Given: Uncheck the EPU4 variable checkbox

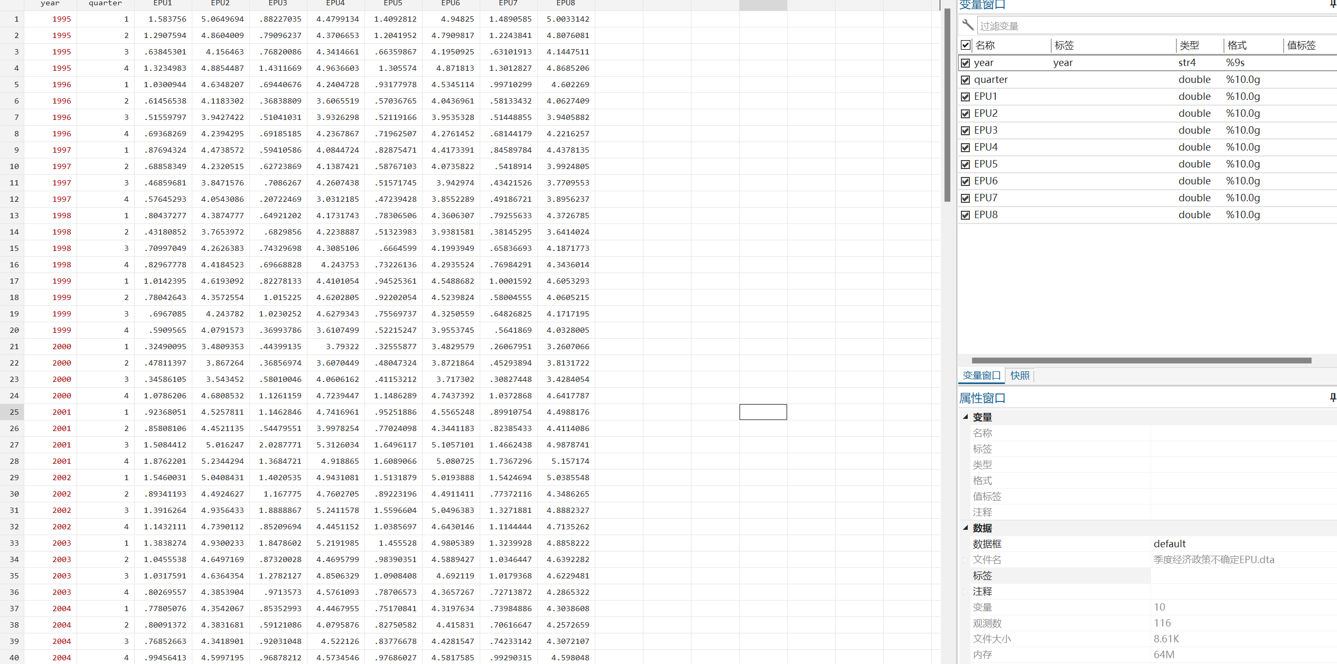Looking at the screenshot, I should [x=966, y=147].
